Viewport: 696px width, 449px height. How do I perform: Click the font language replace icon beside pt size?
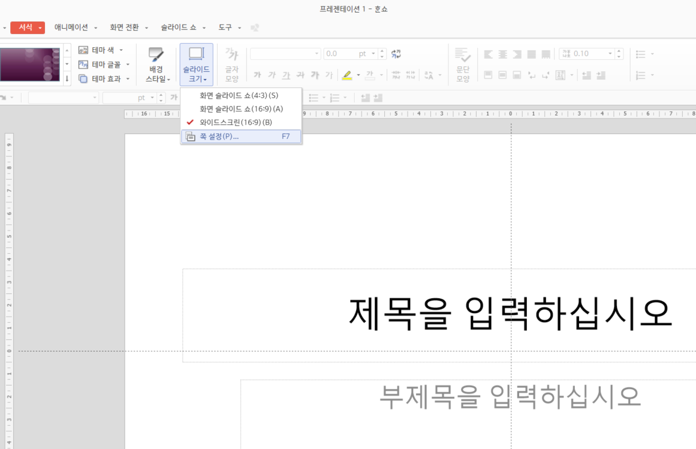pos(396,54)
